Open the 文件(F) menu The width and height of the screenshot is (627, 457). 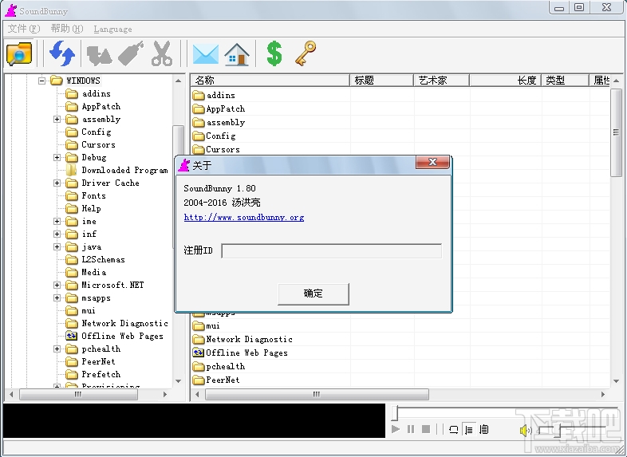24,29
